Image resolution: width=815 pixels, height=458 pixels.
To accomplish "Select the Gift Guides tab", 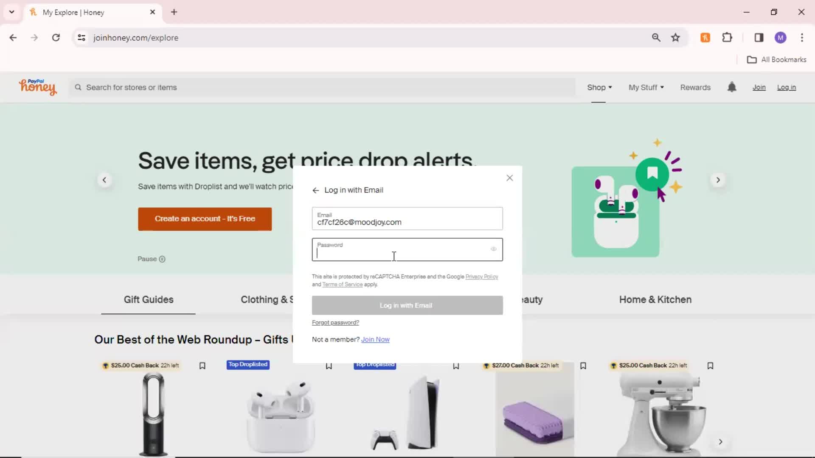I will click(x=148, y=300).
